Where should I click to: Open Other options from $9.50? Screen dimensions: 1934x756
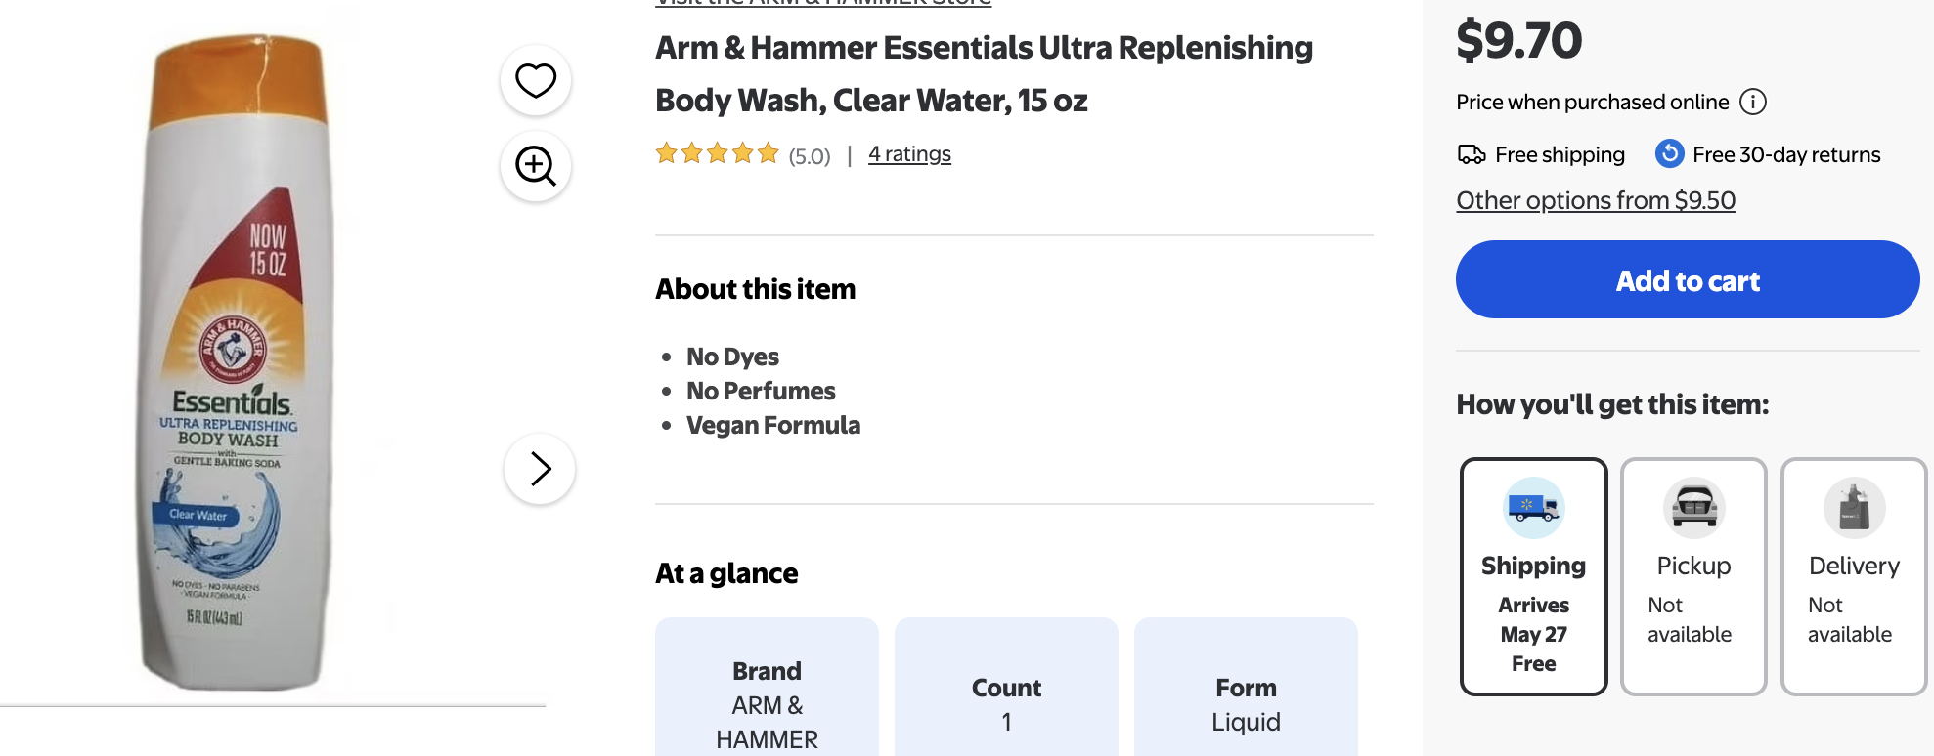coord(1596,200)
